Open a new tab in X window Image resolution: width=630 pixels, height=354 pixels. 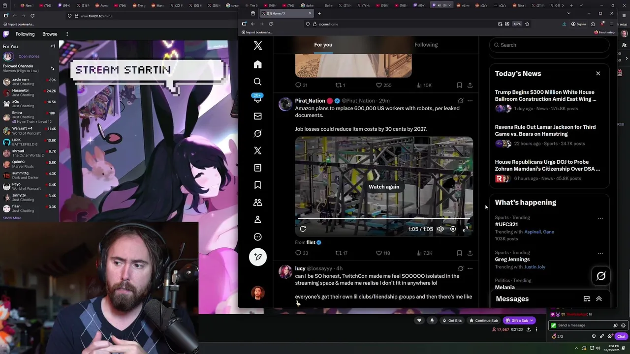coord(319,13)
